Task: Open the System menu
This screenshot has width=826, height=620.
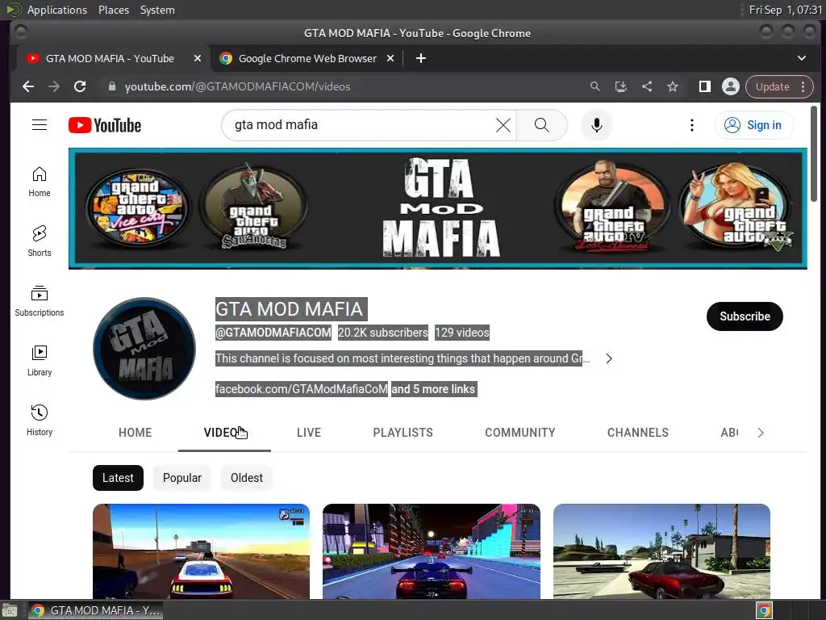Action: tap(157, 10)
